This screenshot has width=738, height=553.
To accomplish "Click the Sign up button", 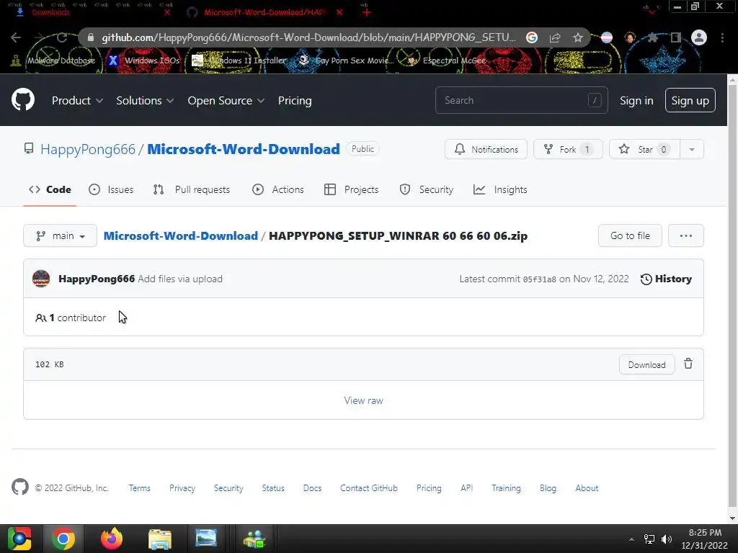I will (690, 100).
